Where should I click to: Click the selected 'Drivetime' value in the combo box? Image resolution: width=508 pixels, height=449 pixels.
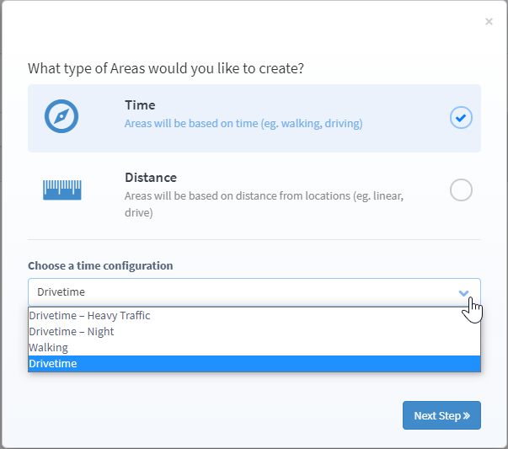click(61, 291)
